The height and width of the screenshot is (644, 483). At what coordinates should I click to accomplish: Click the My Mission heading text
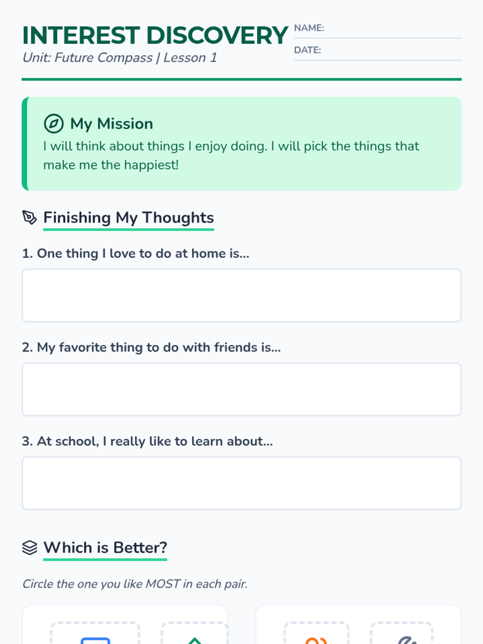pyautogui.click(x=111, y=124)
